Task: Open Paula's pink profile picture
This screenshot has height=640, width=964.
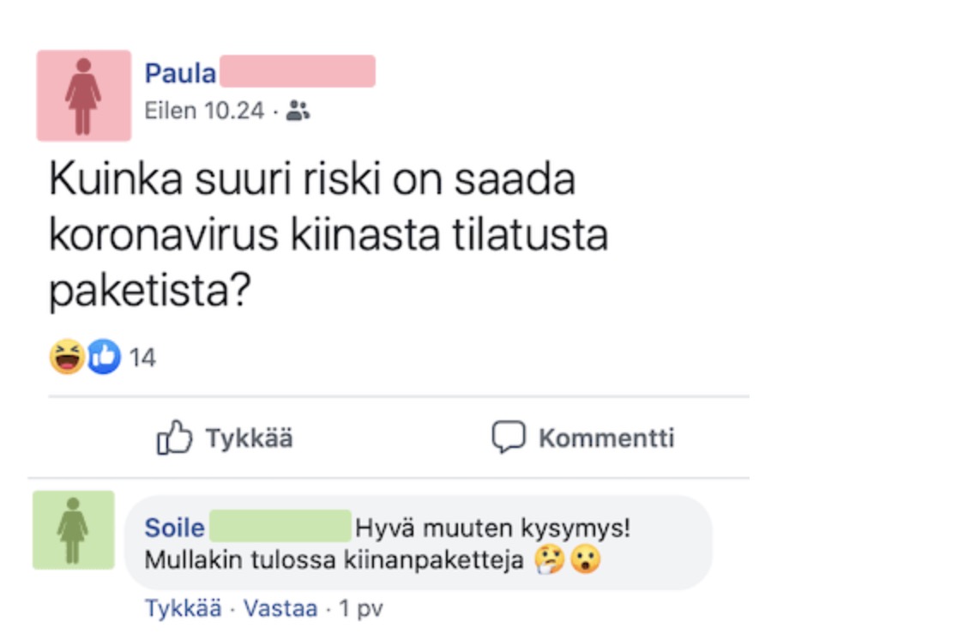Action: coord(83,95)
